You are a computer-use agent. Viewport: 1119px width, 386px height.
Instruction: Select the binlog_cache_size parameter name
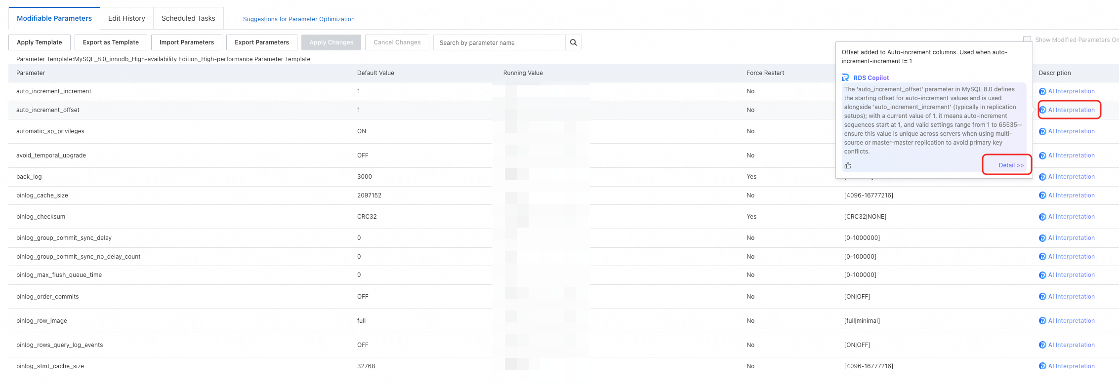(x=42, y=195)
